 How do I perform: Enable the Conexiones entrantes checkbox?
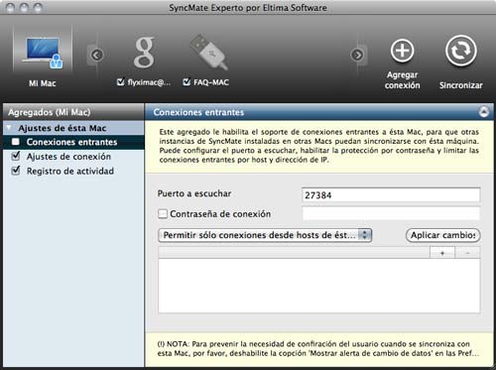[x=16, y=142]
